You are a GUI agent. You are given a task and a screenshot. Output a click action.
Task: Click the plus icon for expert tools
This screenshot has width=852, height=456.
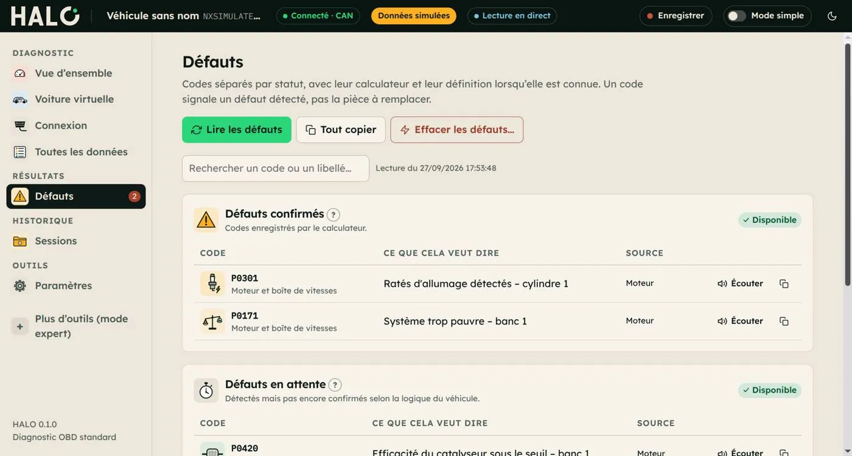[20, 326]
